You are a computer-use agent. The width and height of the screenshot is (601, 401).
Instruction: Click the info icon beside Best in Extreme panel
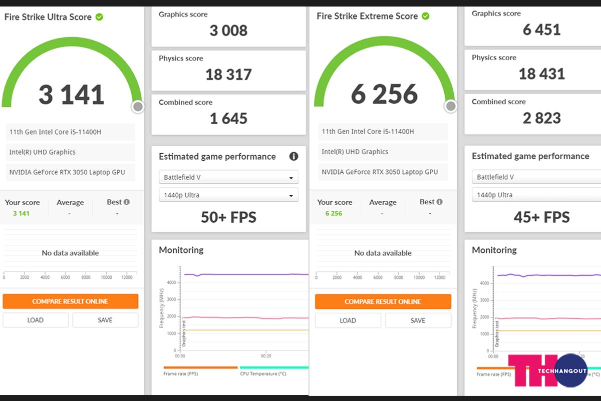point(439,202)
